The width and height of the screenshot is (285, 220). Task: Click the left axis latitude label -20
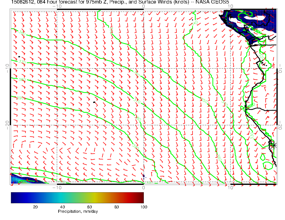click(x=7, y=125)
